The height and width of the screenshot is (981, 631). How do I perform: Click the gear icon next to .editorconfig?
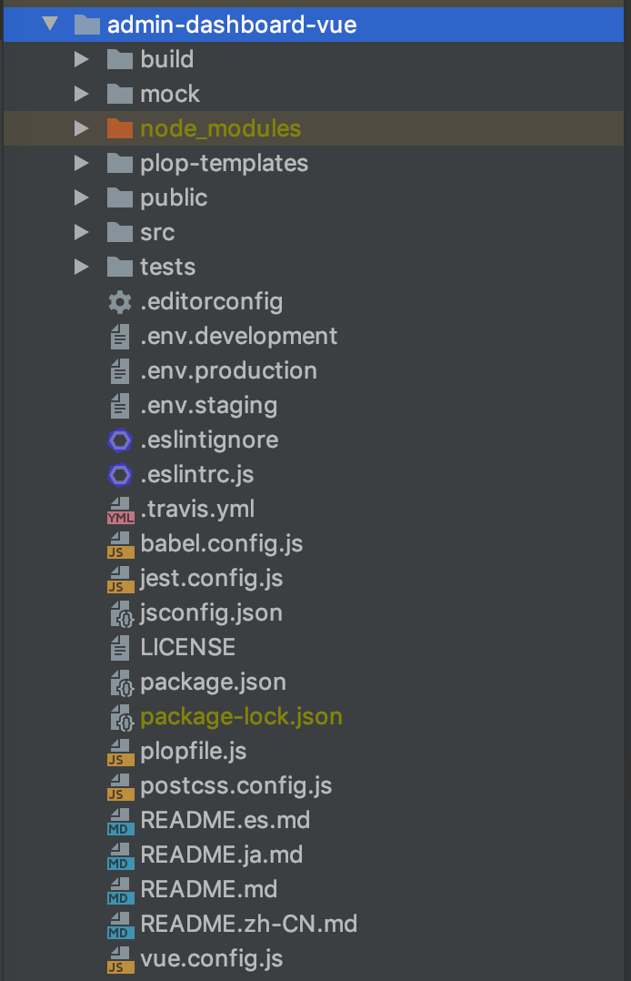pos(120,302)
